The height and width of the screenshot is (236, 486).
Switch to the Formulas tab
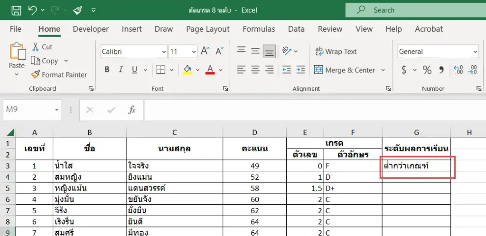(259, 29)
